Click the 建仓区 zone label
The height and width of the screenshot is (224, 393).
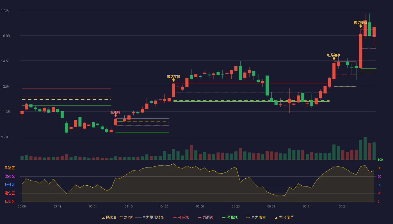click(x=10, y=193)
